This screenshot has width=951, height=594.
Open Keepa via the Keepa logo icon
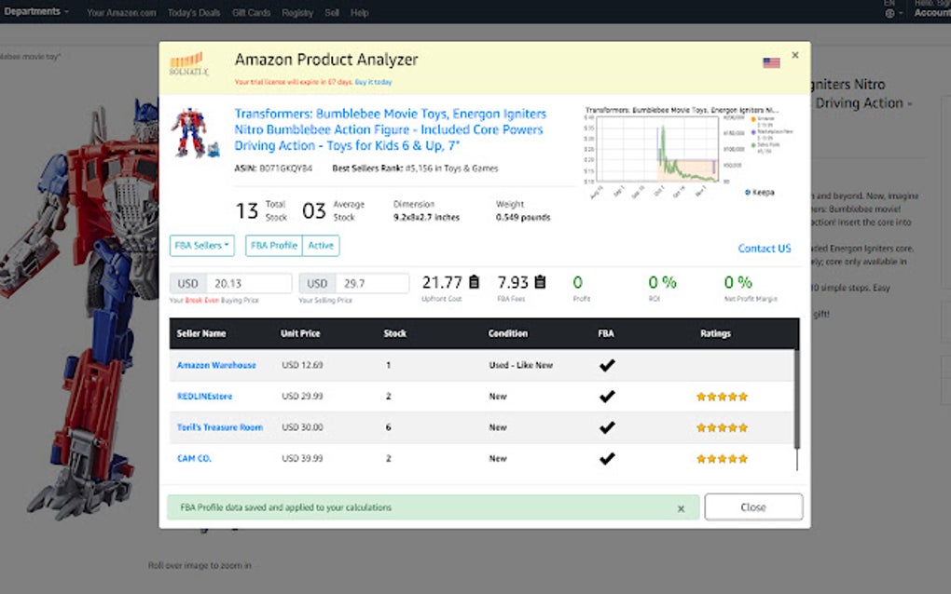tap(747, 192)
